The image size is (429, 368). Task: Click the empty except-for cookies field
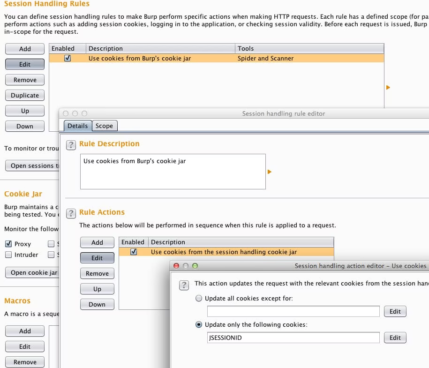(x=294, y=311)
